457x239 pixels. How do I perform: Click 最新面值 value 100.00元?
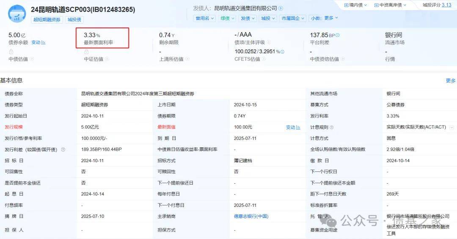(x=243, y=127)
